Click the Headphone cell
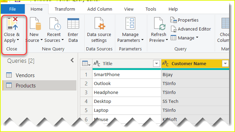This screenshot has width=235, height=132. tap(127, 92)
